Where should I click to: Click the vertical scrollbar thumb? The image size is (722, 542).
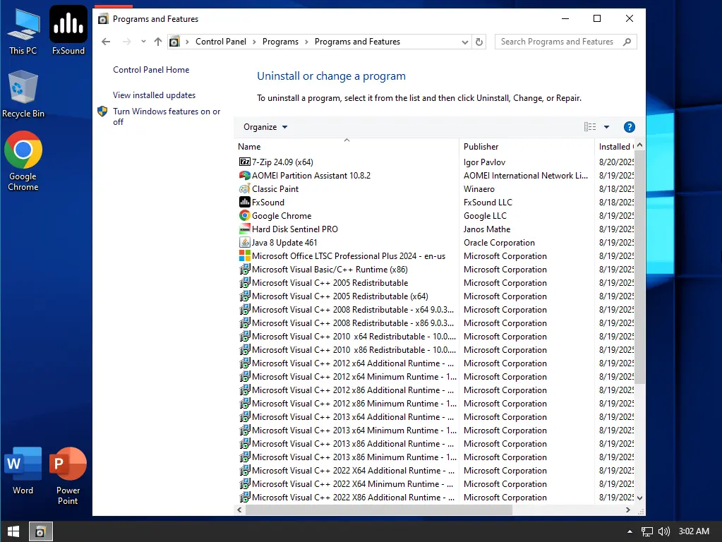[639, 268]
